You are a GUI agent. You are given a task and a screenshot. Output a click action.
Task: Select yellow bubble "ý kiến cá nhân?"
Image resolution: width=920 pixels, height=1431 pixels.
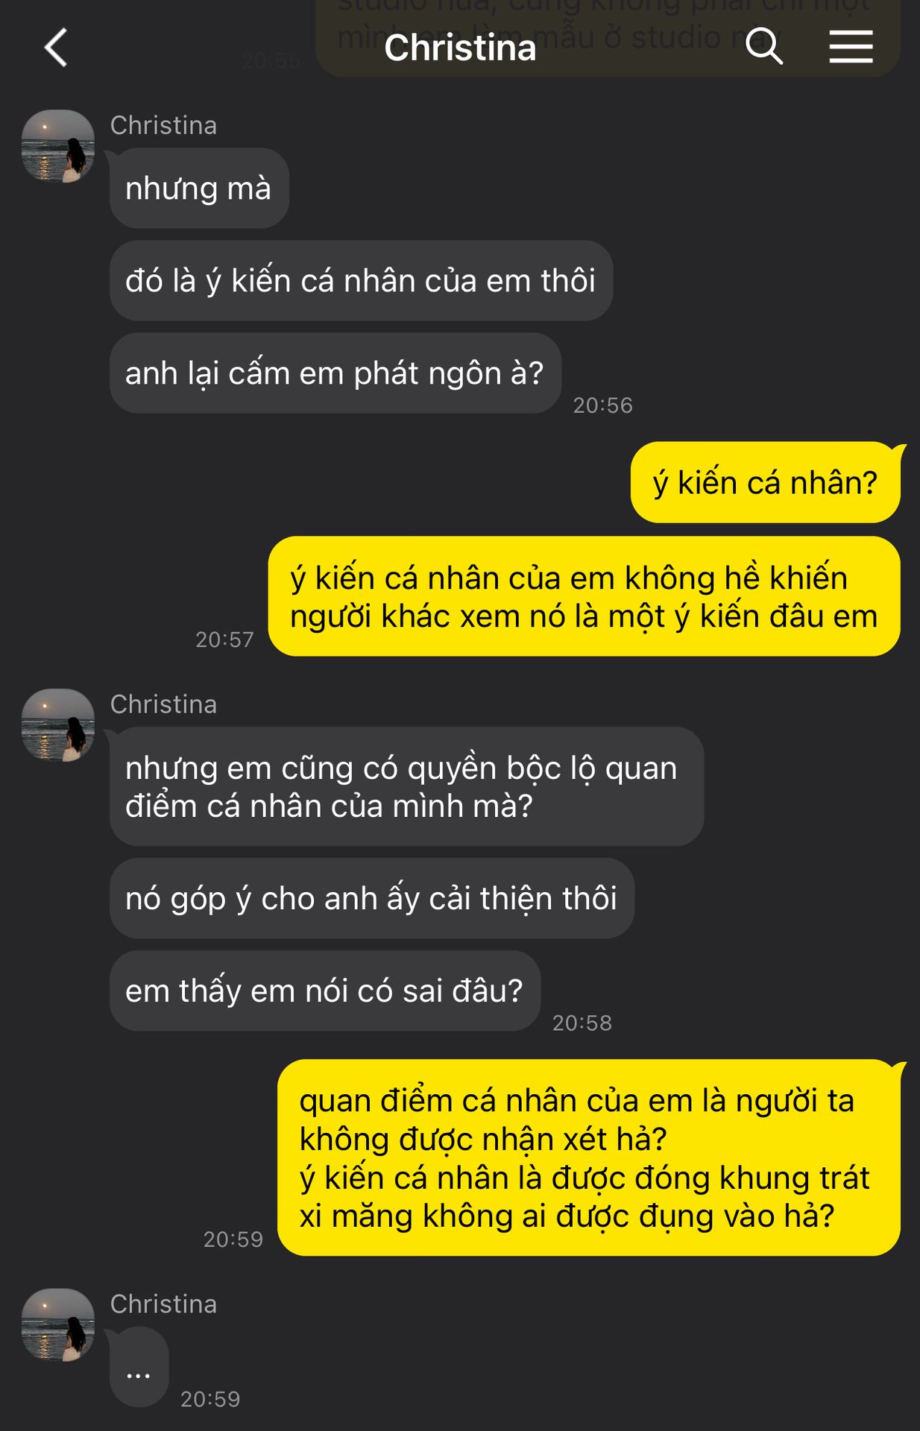pos(766,483)
